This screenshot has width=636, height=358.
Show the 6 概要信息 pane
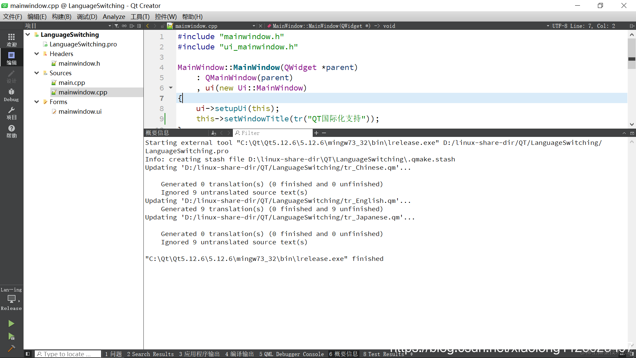[x=344, y=354]
